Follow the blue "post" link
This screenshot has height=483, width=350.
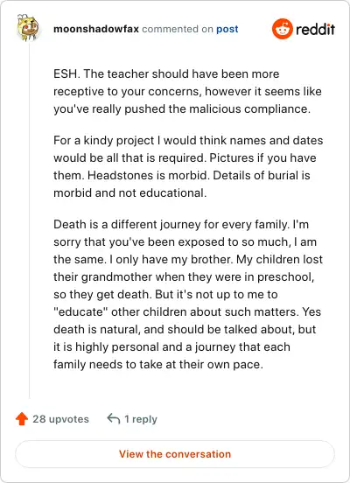click(x=227, y=29)
